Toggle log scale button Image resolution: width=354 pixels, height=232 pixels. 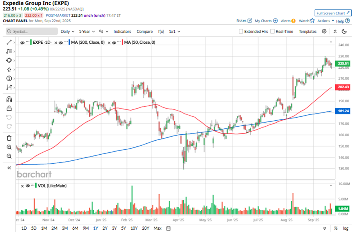[x=345, y=228]
